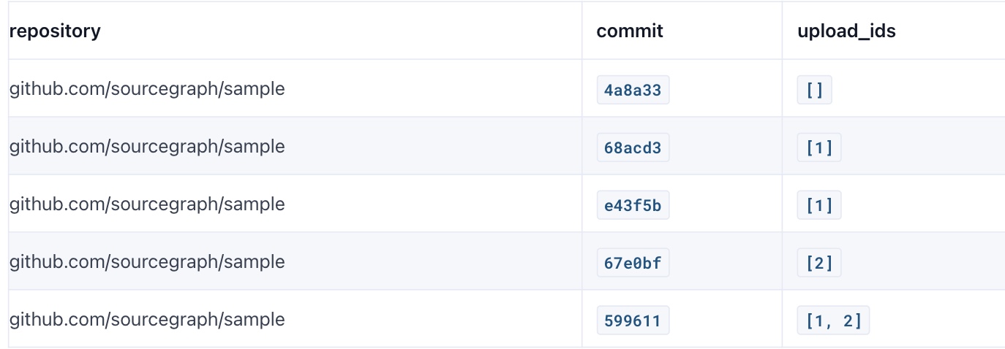This screenshot has width=1005, height=349.
Task: Select repository text in the 4a8a33 row
Action: [146, 89]
